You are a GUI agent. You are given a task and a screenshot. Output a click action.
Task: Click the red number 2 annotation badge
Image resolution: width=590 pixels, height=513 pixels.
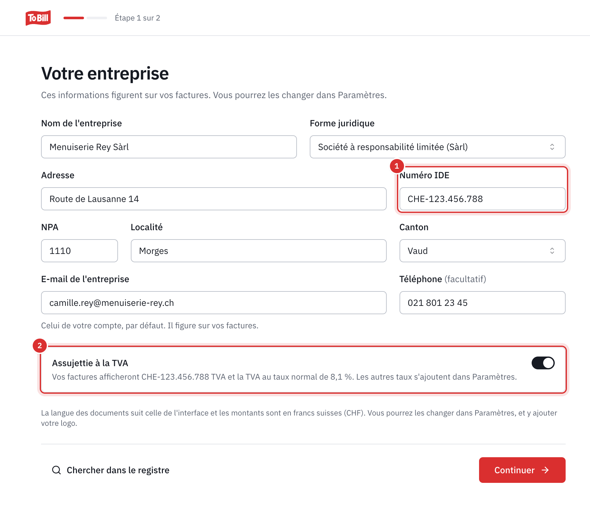[x=40, y=346]
